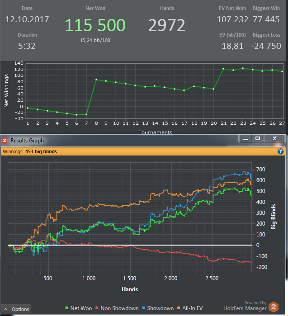Click the 115 500 net won value

pyautogui.click(x=95, y=25)
